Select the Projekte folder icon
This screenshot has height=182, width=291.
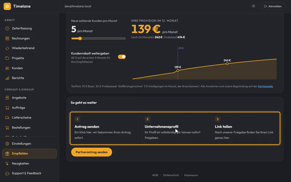7,58
